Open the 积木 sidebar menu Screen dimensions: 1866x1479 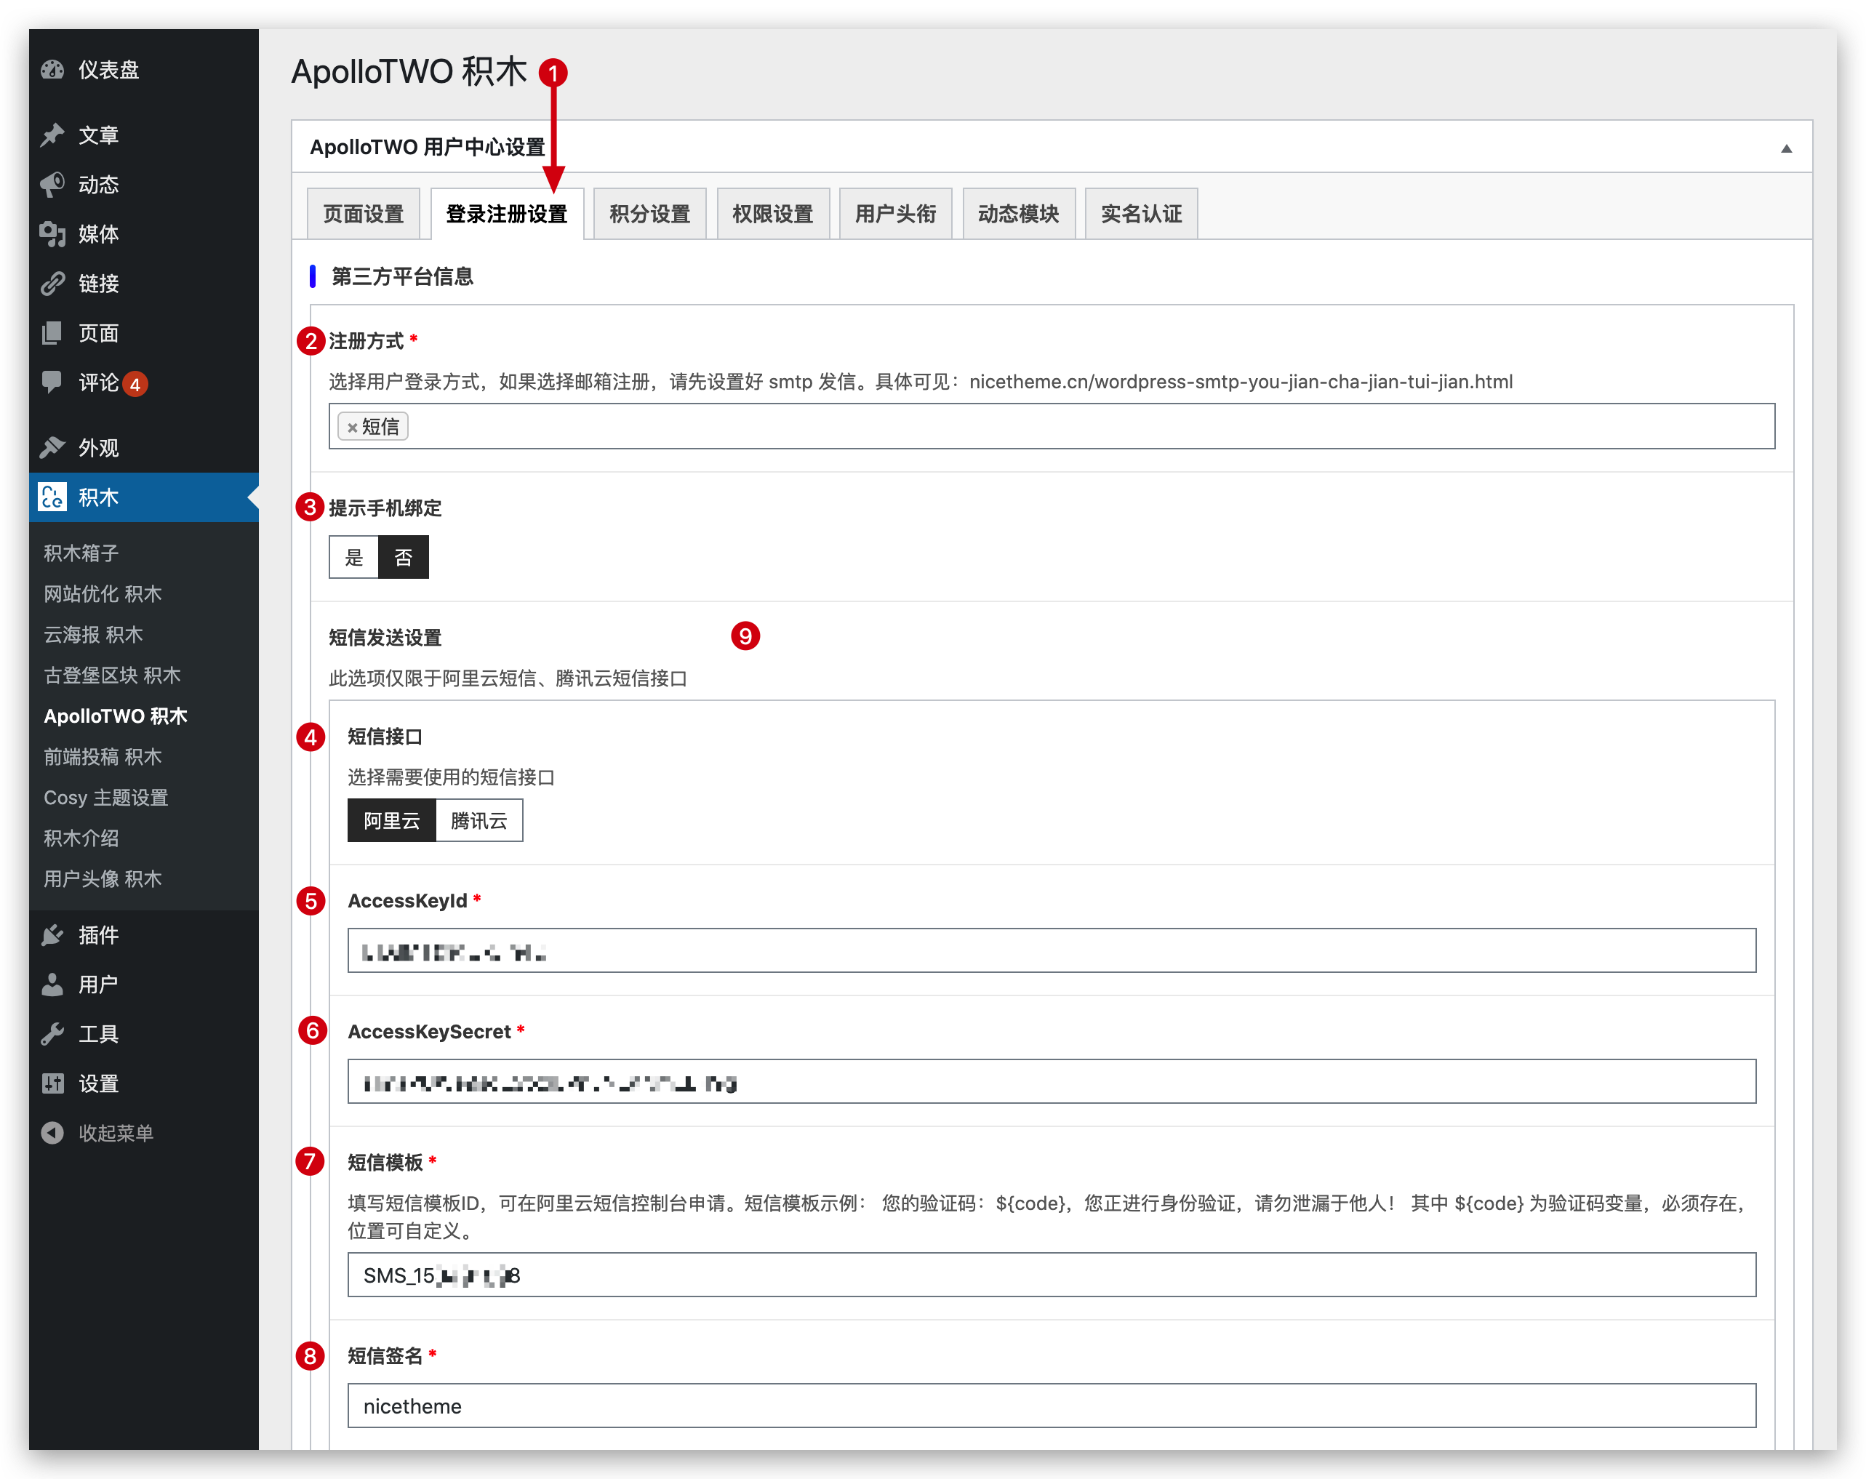coord(144,497)
